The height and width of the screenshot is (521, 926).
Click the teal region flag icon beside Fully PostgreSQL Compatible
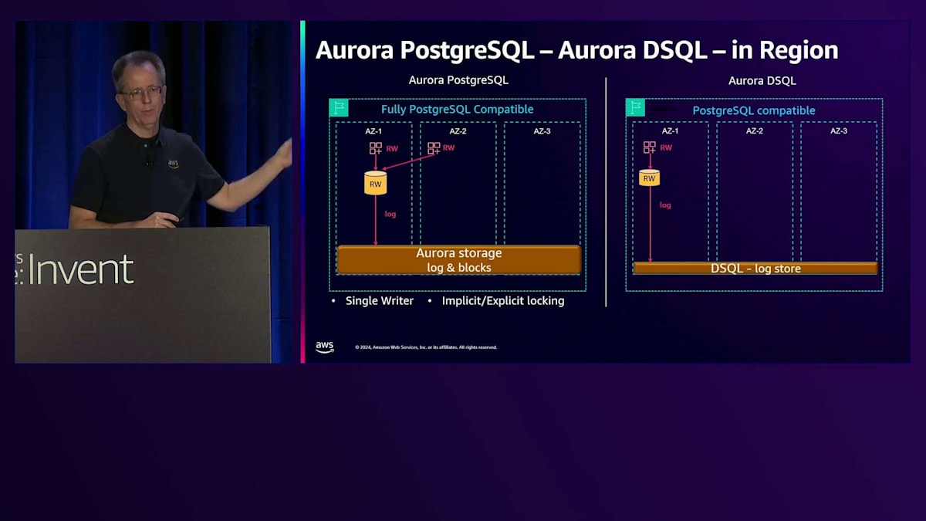pos(339,108)
